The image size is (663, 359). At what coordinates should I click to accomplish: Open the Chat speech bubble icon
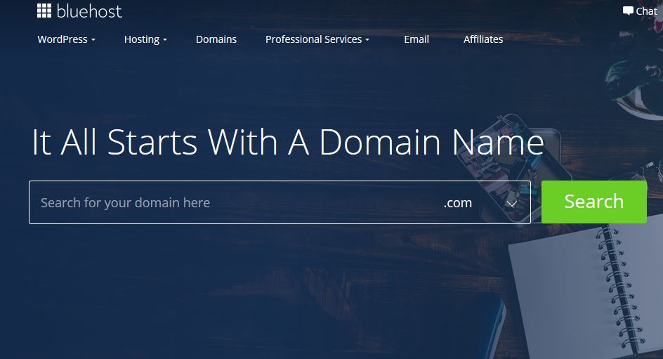(628, 11)
